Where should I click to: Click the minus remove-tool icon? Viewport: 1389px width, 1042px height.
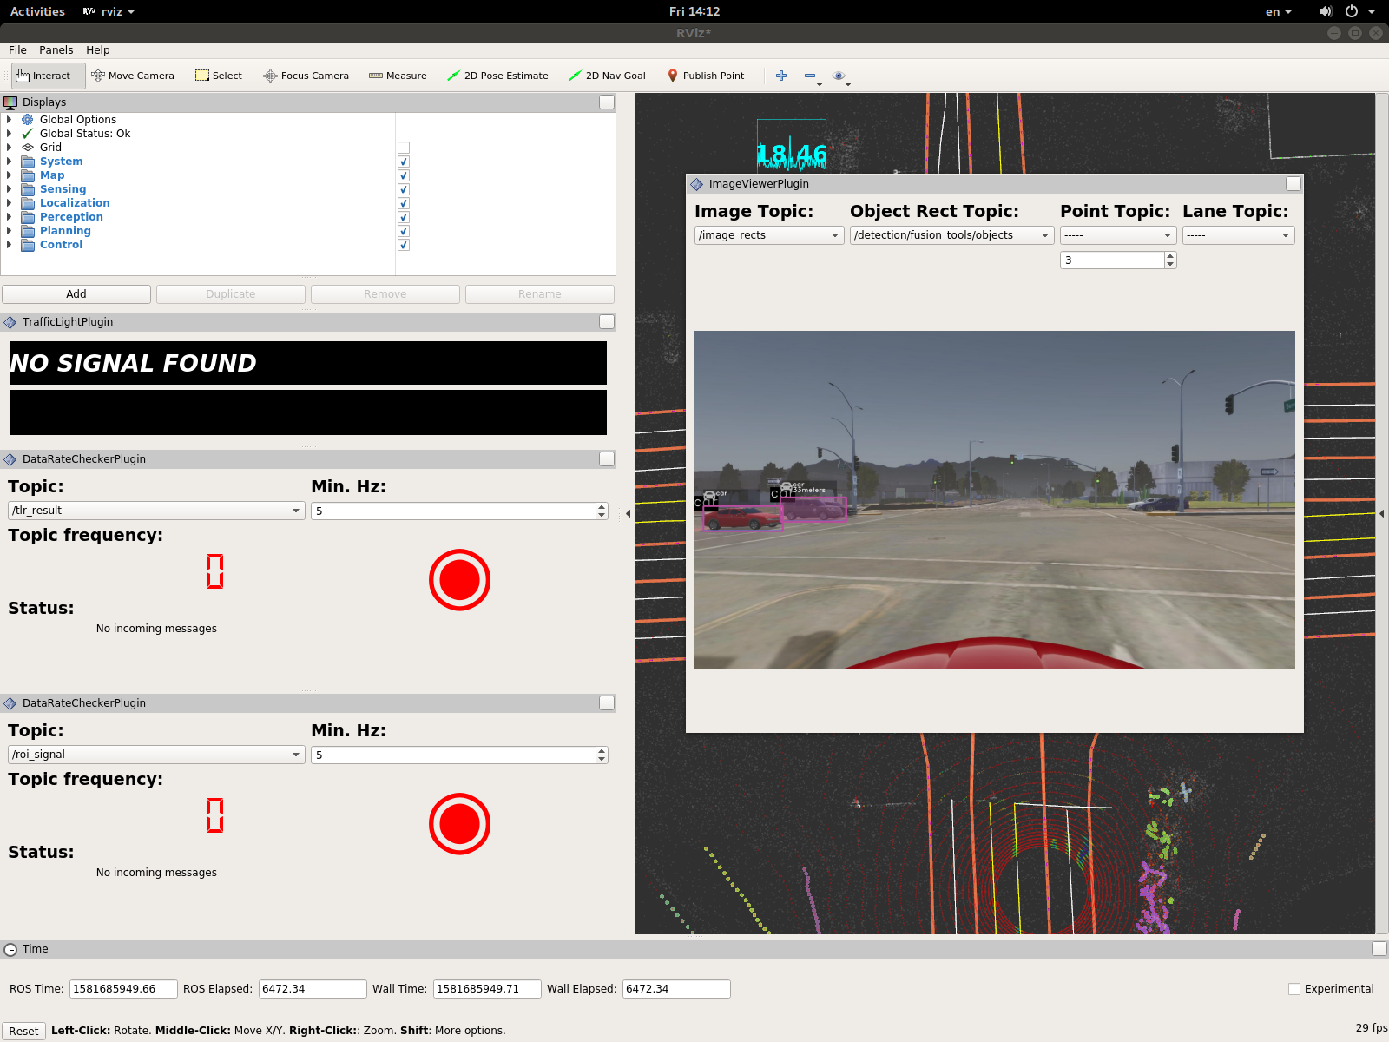coord(810,76)
